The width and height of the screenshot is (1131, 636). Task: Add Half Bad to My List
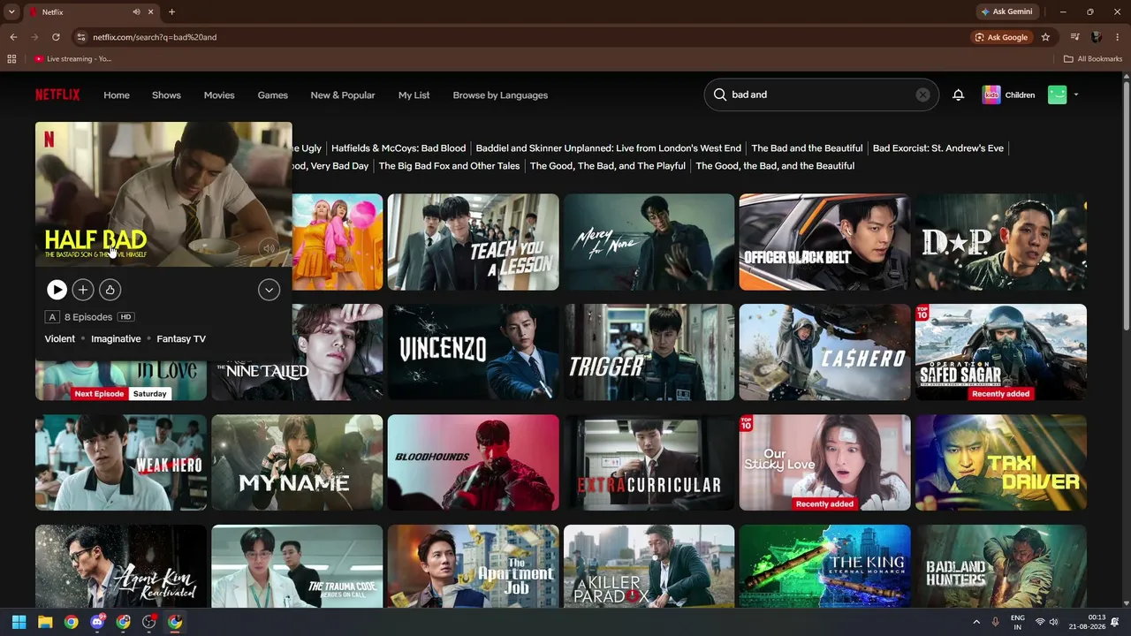[x=83, y=289]
